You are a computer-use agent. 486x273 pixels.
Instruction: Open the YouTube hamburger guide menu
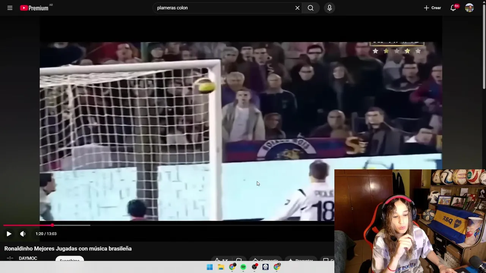(x=10, y=8)
